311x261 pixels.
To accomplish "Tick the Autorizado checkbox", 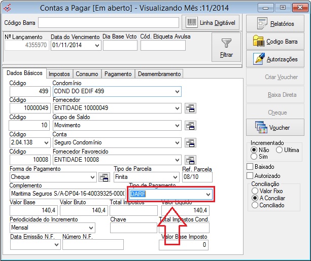I will pos(250,175).
